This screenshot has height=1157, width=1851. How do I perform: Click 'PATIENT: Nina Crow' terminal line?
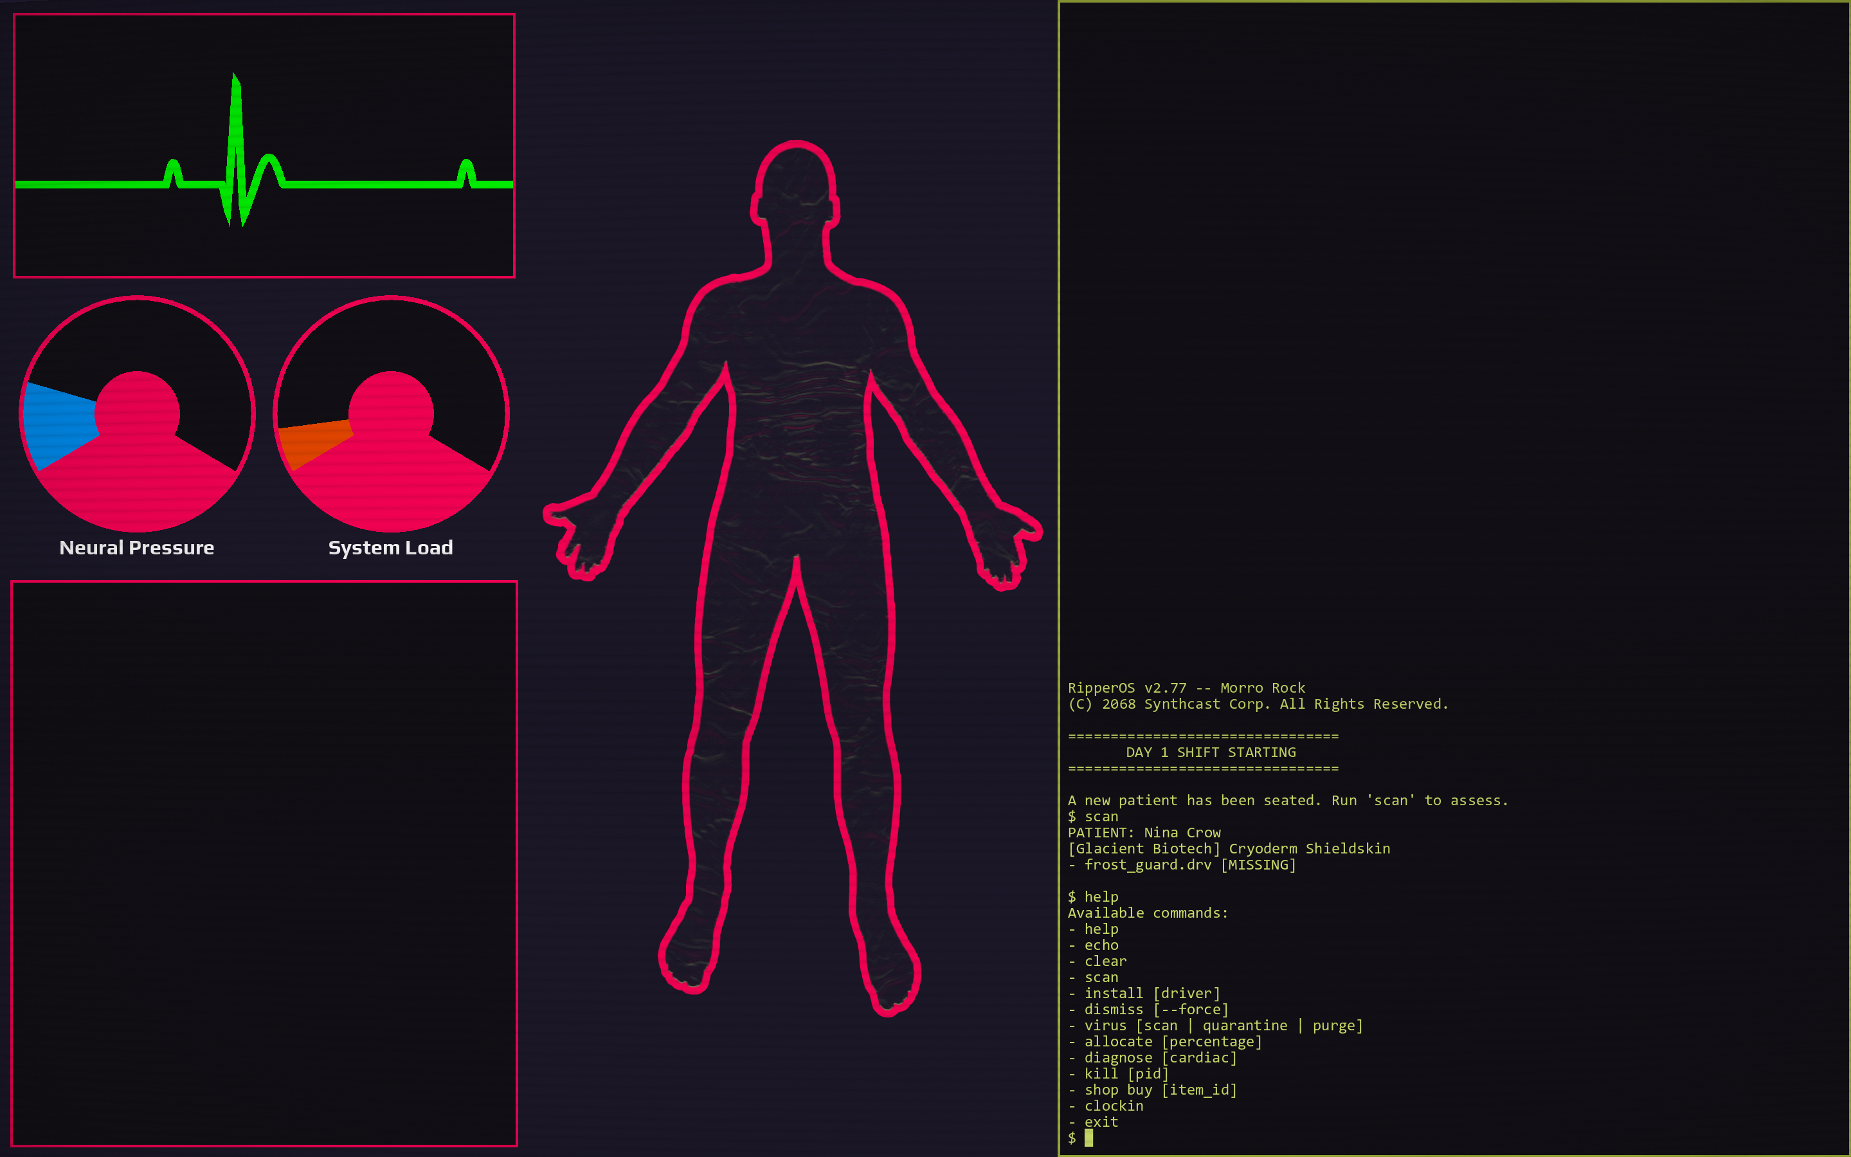1144,833
